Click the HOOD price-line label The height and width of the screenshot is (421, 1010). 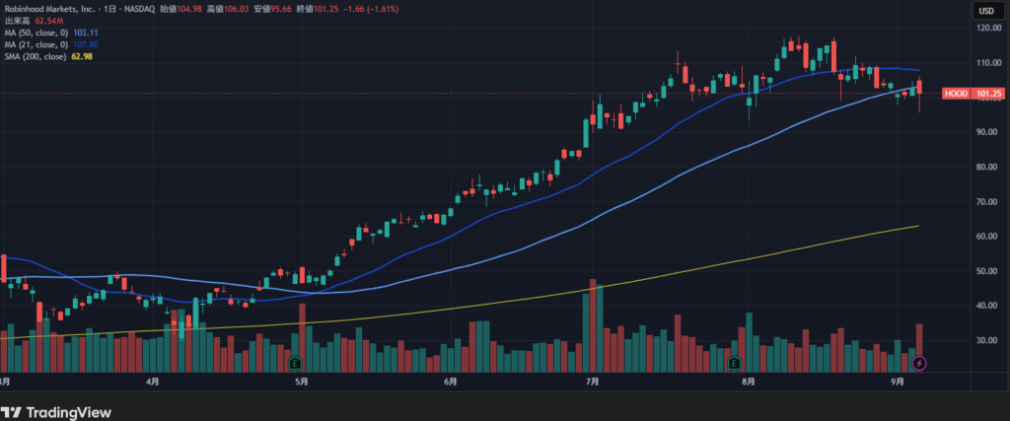[x=956, y=94]
